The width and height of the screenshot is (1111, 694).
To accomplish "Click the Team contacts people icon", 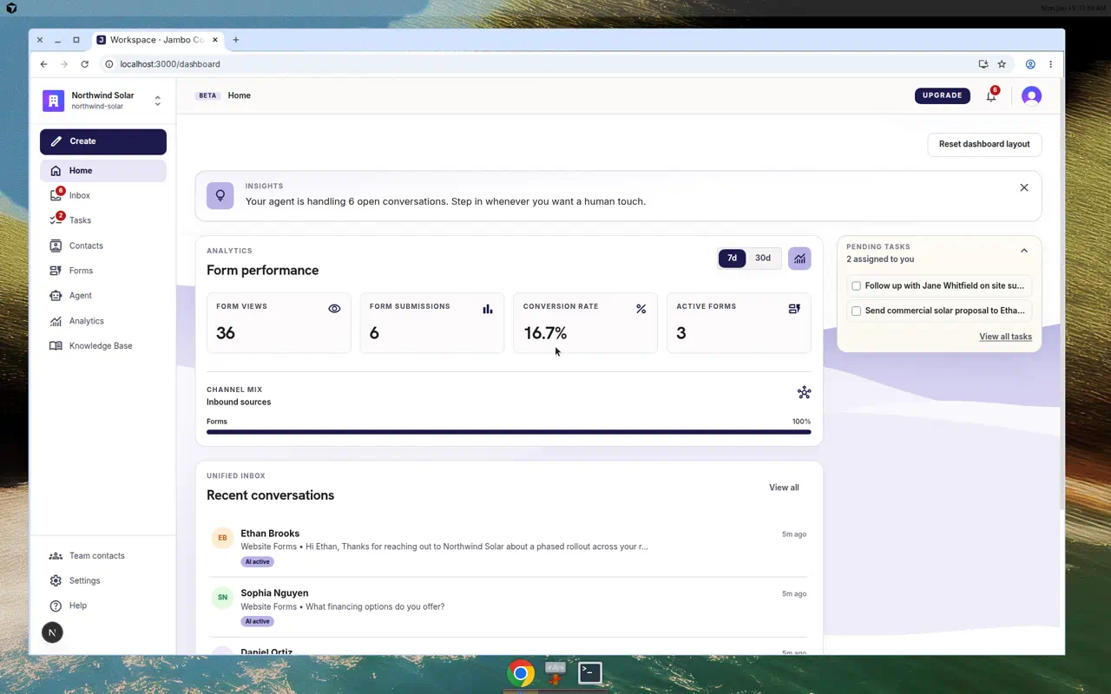I will (x=56, y=556).
